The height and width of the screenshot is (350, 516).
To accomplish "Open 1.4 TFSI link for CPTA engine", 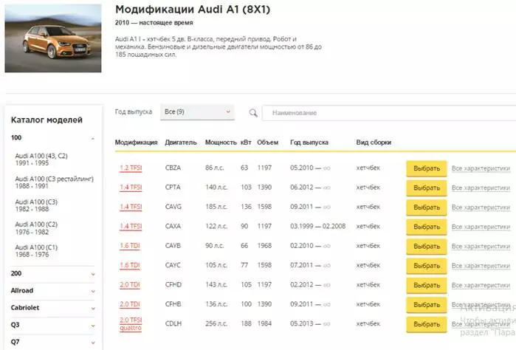I will point(131,188).
